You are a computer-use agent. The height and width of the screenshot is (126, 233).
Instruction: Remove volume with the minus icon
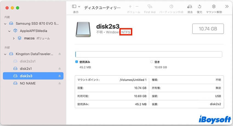tap(137, 6)
